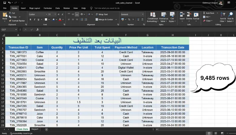
Task: Toggle Bold formatting
Action: pos(30,19)
